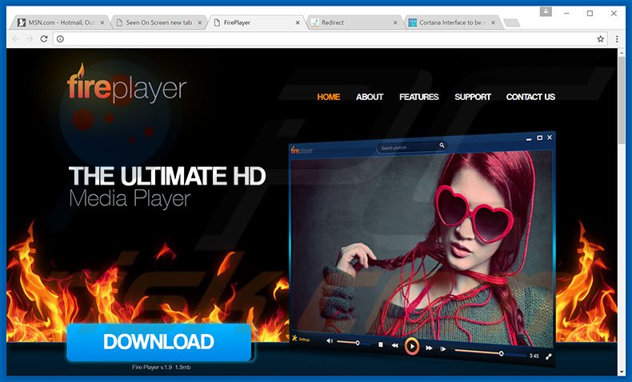Click the browser back arrow
The width and height of the screenshot is (632, 382).
tap(15, 38)
